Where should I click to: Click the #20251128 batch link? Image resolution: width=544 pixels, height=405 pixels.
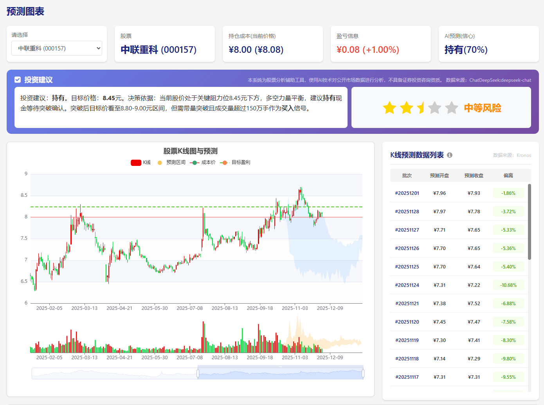(407, 211)
